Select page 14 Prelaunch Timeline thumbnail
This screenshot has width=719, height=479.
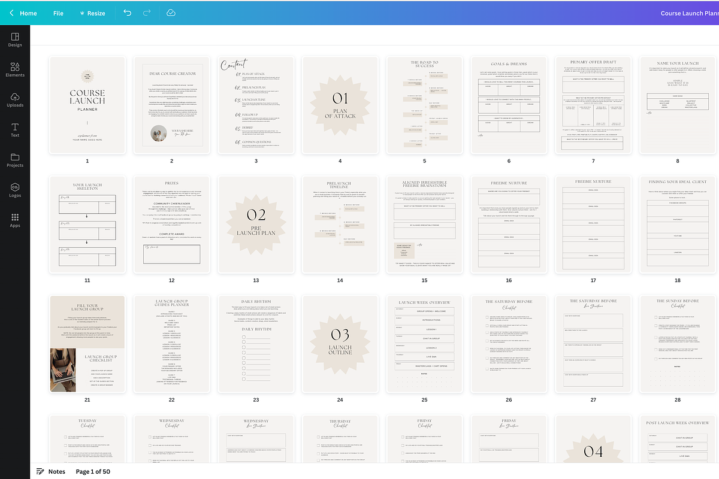click(x=340, y=225)
